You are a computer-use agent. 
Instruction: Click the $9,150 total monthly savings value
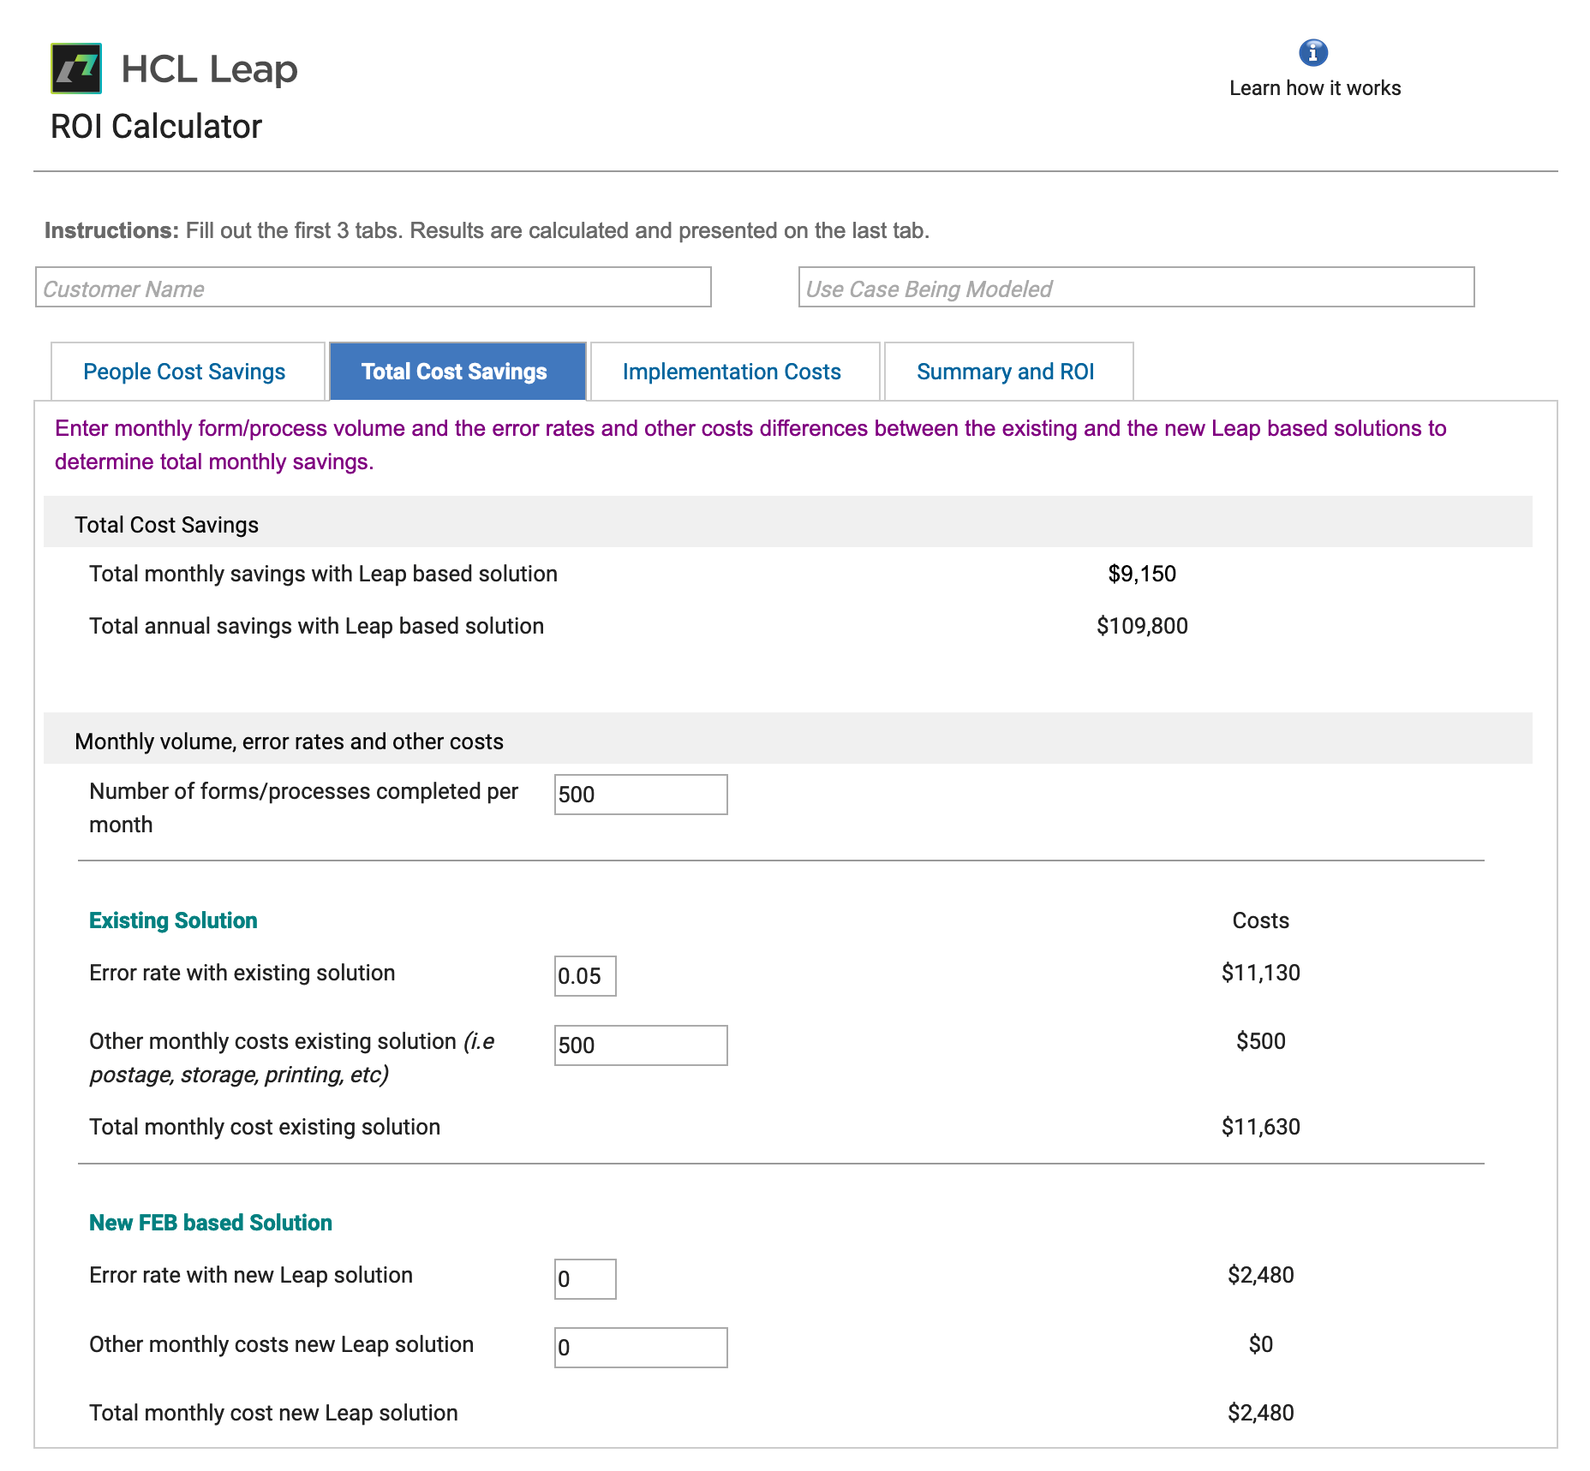pyautogui.click(x=1142, y=574)
